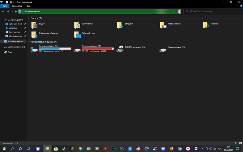The height and width of the screenshot is (152, 243).
Task: Open the Музыка folder
Action: pos(210,25)
